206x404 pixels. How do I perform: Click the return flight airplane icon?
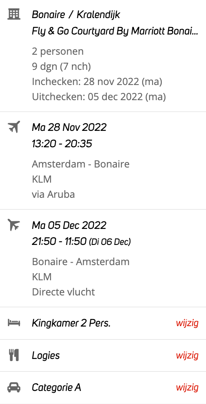point(14,225)
